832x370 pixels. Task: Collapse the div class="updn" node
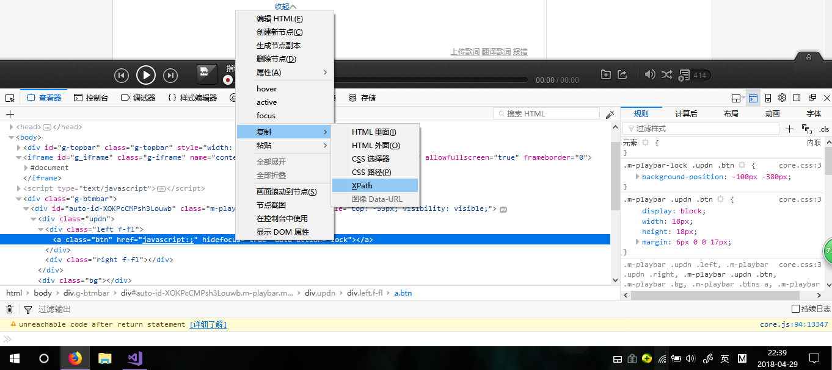(34, 219)
